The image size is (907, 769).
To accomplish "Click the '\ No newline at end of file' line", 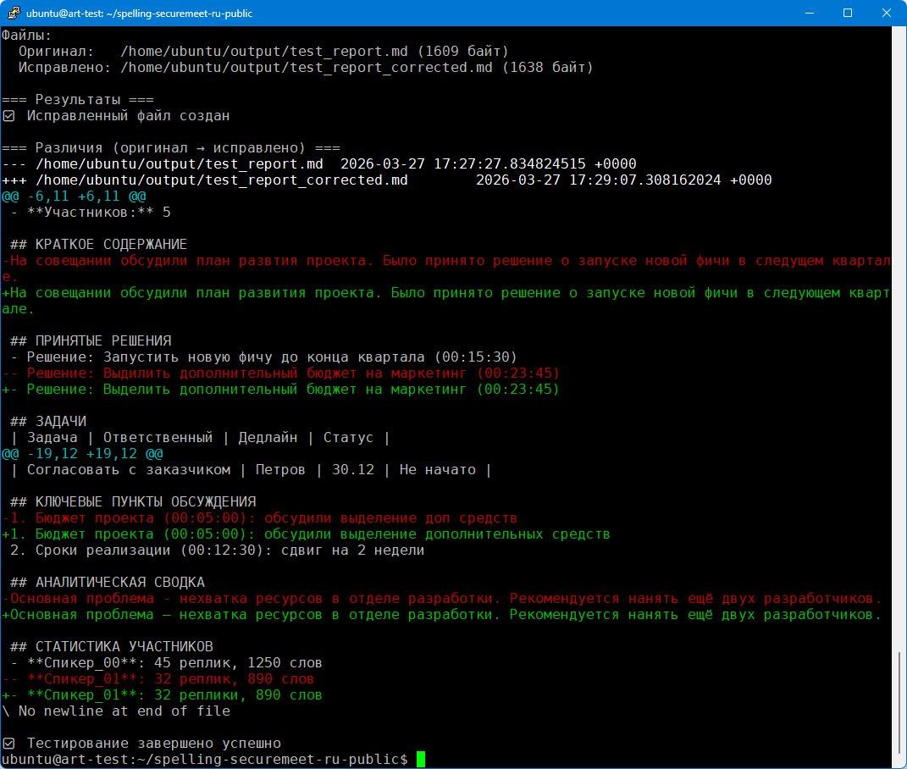I will [115, 711].
